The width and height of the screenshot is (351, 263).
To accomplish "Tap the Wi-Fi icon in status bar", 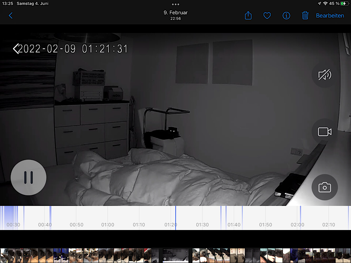I will [x=325, y=4].
